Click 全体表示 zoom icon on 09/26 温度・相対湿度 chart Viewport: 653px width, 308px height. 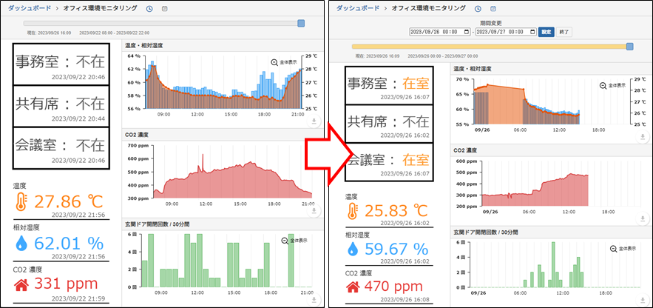tap(603, 85)
